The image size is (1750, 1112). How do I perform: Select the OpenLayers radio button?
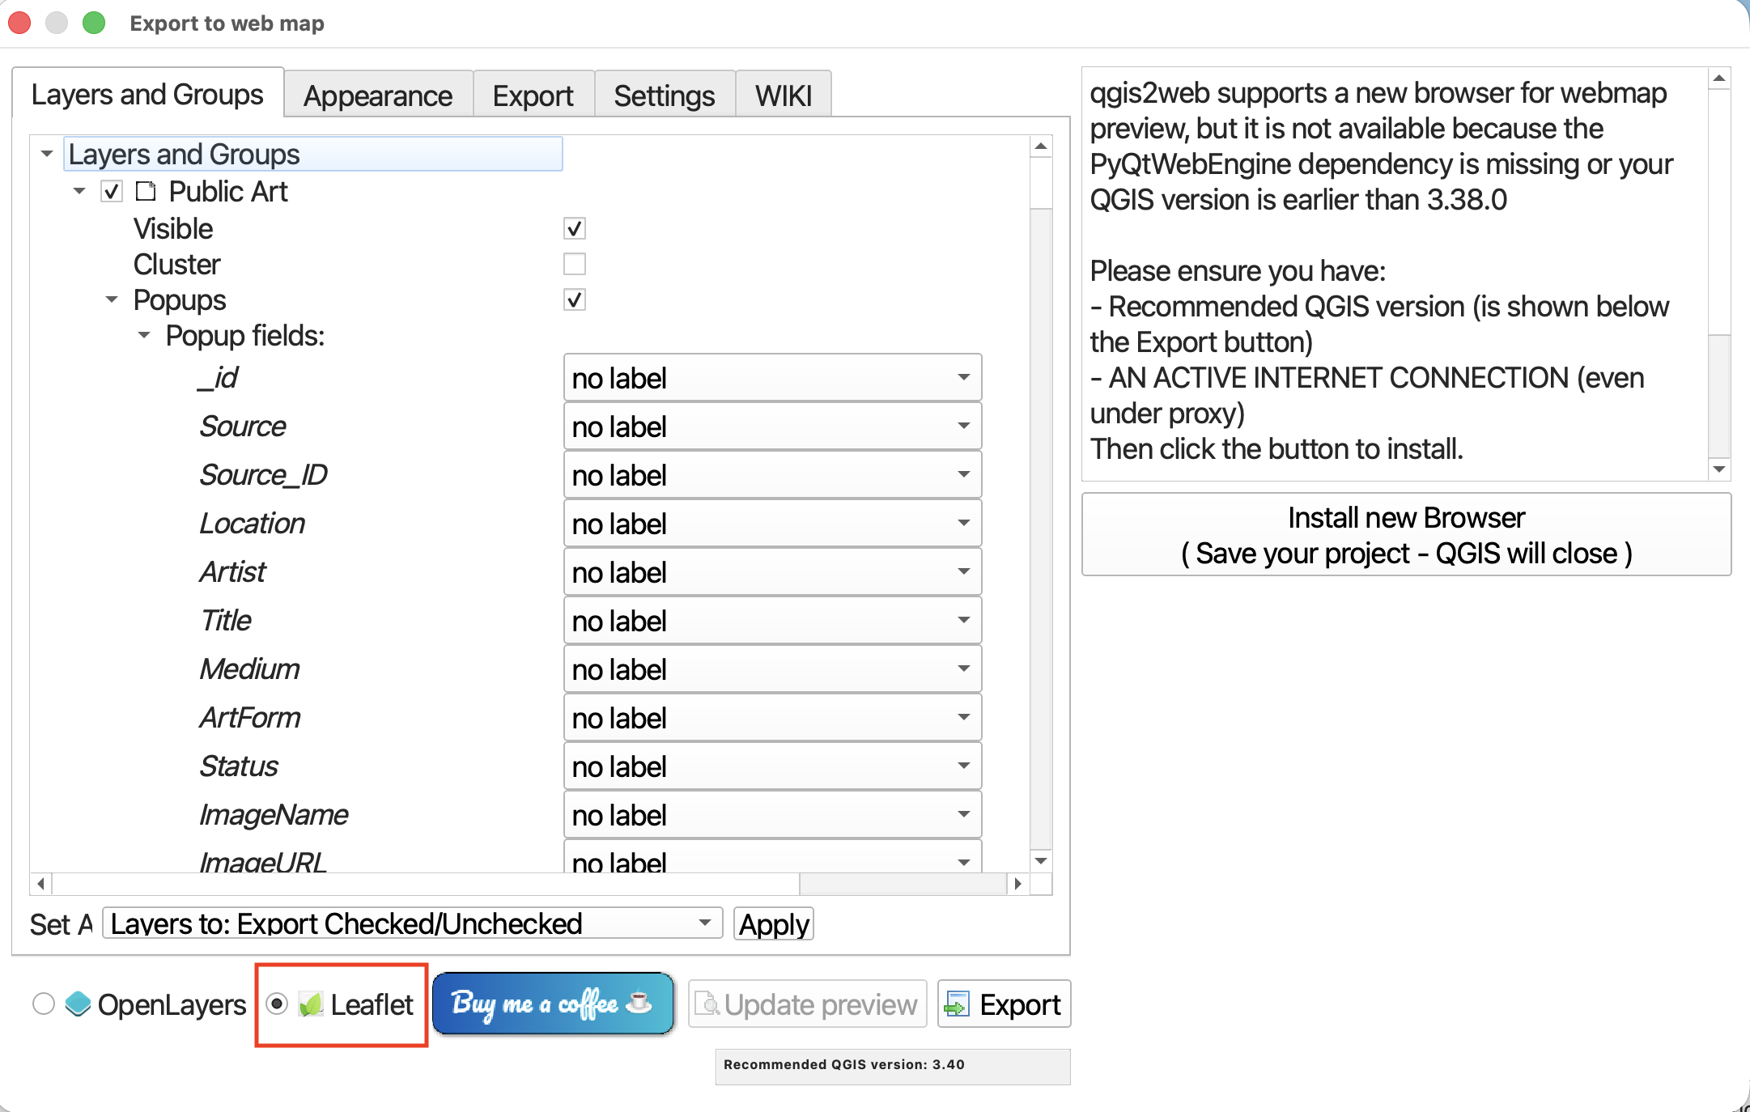44,1004
